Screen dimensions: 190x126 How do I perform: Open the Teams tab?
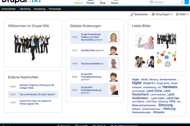115,3
